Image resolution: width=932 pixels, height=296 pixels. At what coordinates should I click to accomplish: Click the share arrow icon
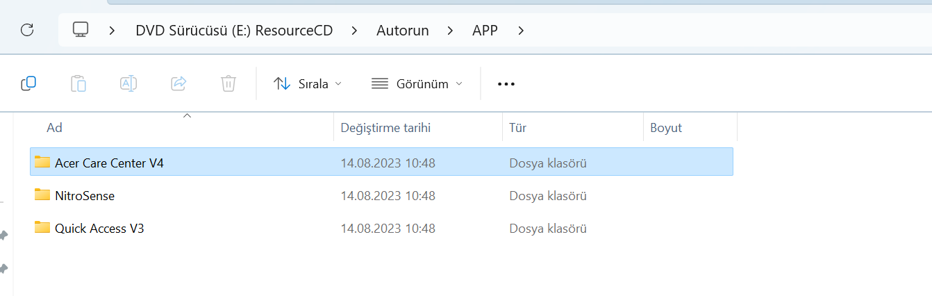[x=178, y=83]
